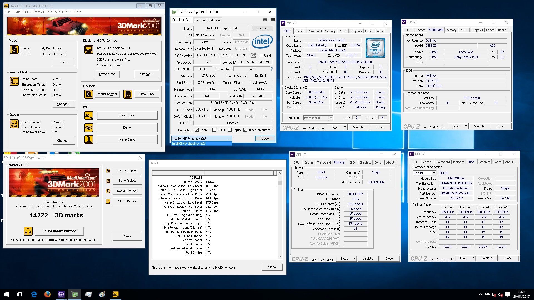Open the Windows Start menu

[7, 294]
